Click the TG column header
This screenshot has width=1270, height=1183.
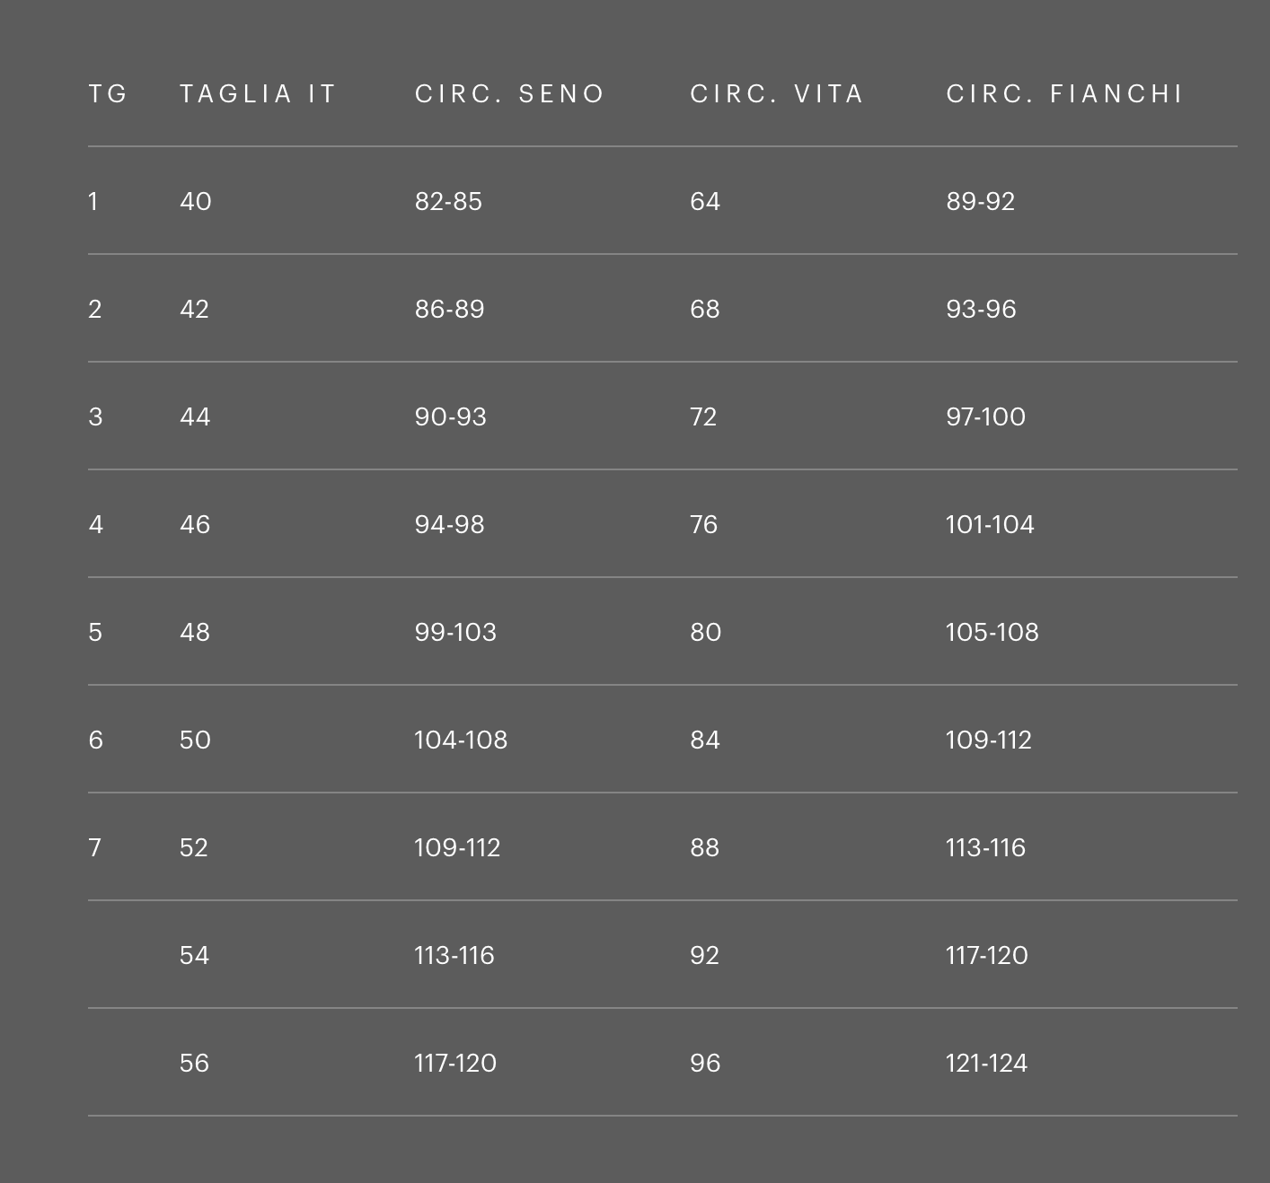click(108, 93)
